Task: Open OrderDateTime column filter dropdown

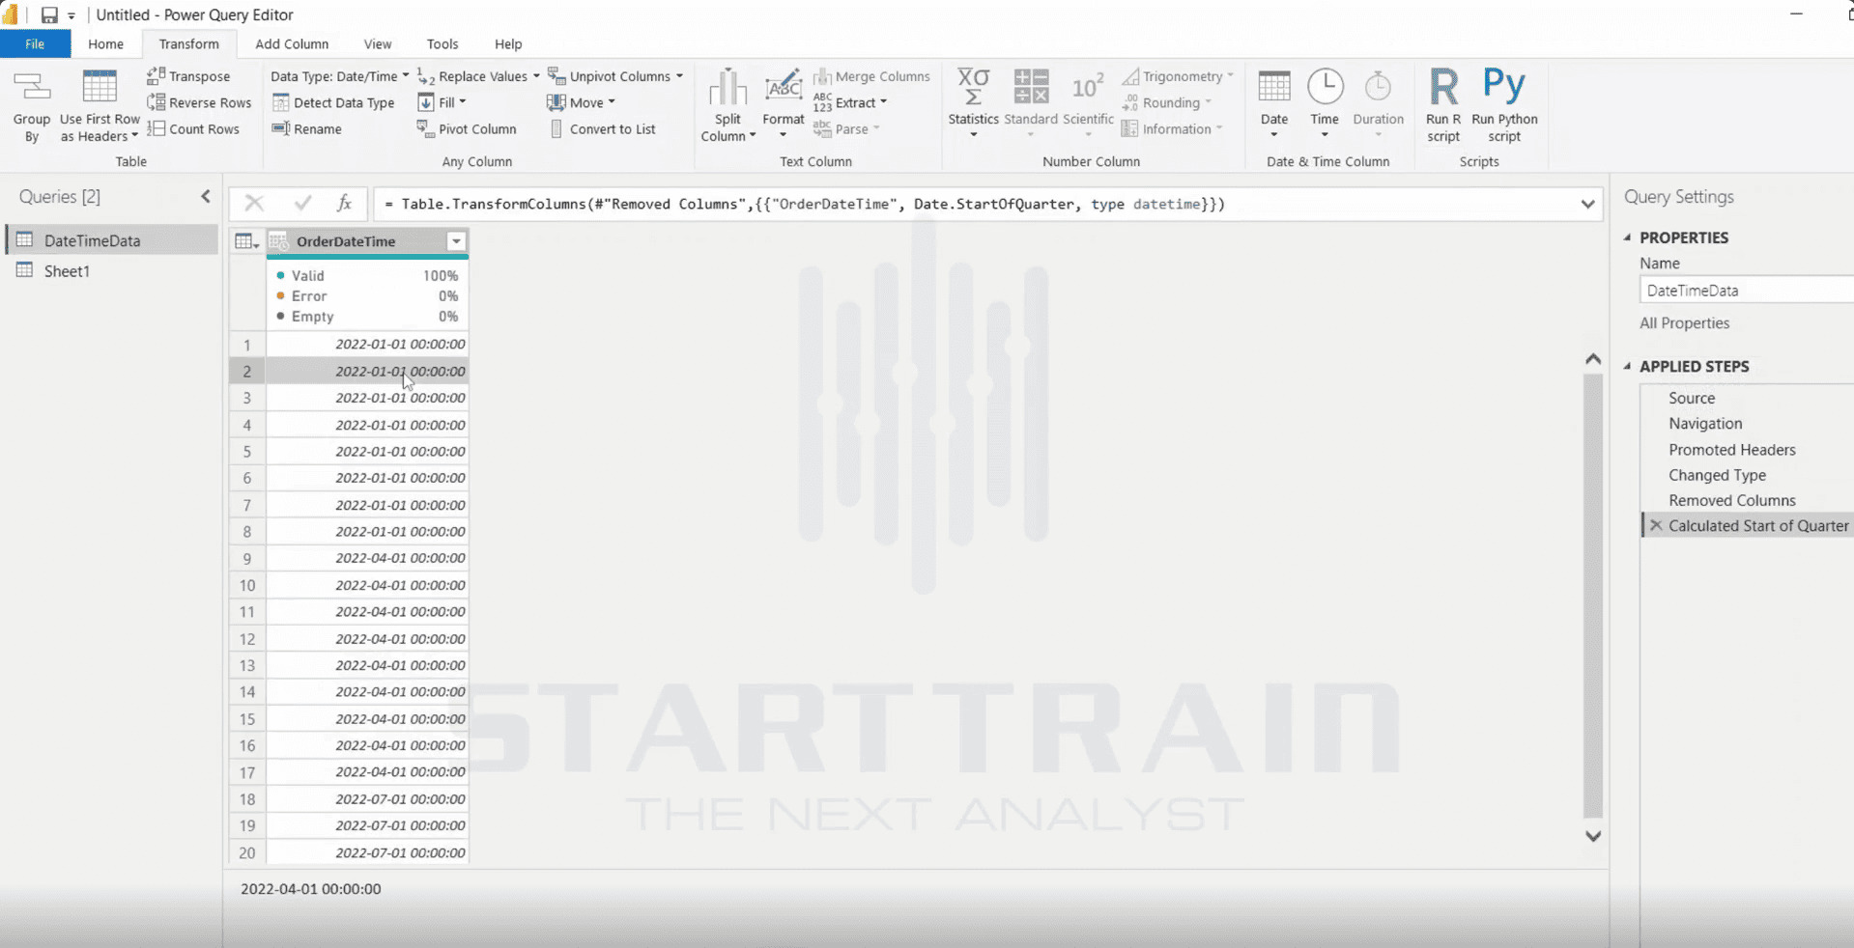Action: click(x=456, y=241)
